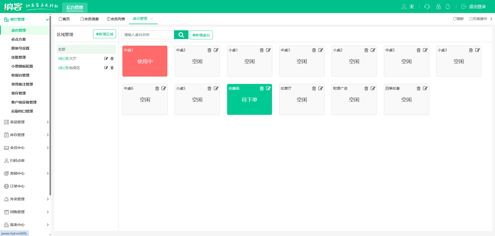495x236 pixels.
Task: Click the green search magnifier button
Action: pos(181,35)
